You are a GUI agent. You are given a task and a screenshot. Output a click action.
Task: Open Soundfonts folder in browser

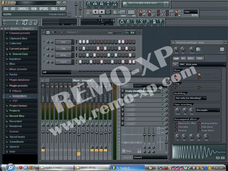(x=16, y=142)
